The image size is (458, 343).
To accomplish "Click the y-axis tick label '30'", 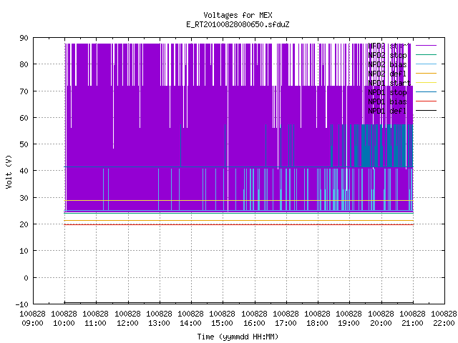I will point(24,198).
